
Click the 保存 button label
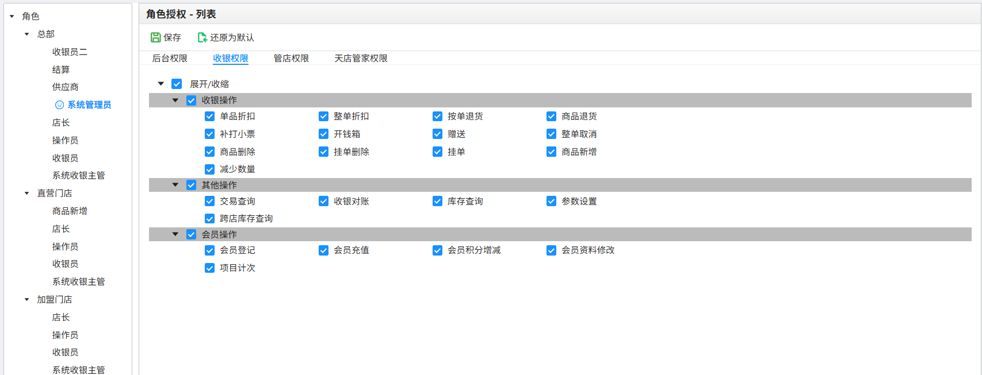tap(172, 37)
